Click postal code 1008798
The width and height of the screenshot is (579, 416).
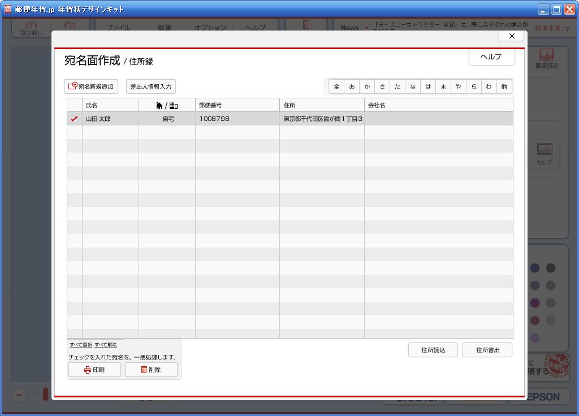coord(237,119)
